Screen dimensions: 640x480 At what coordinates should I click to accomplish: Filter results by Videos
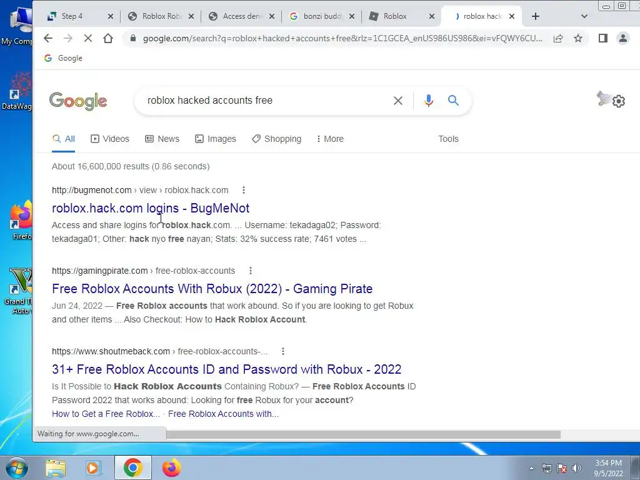coord(110,139)
